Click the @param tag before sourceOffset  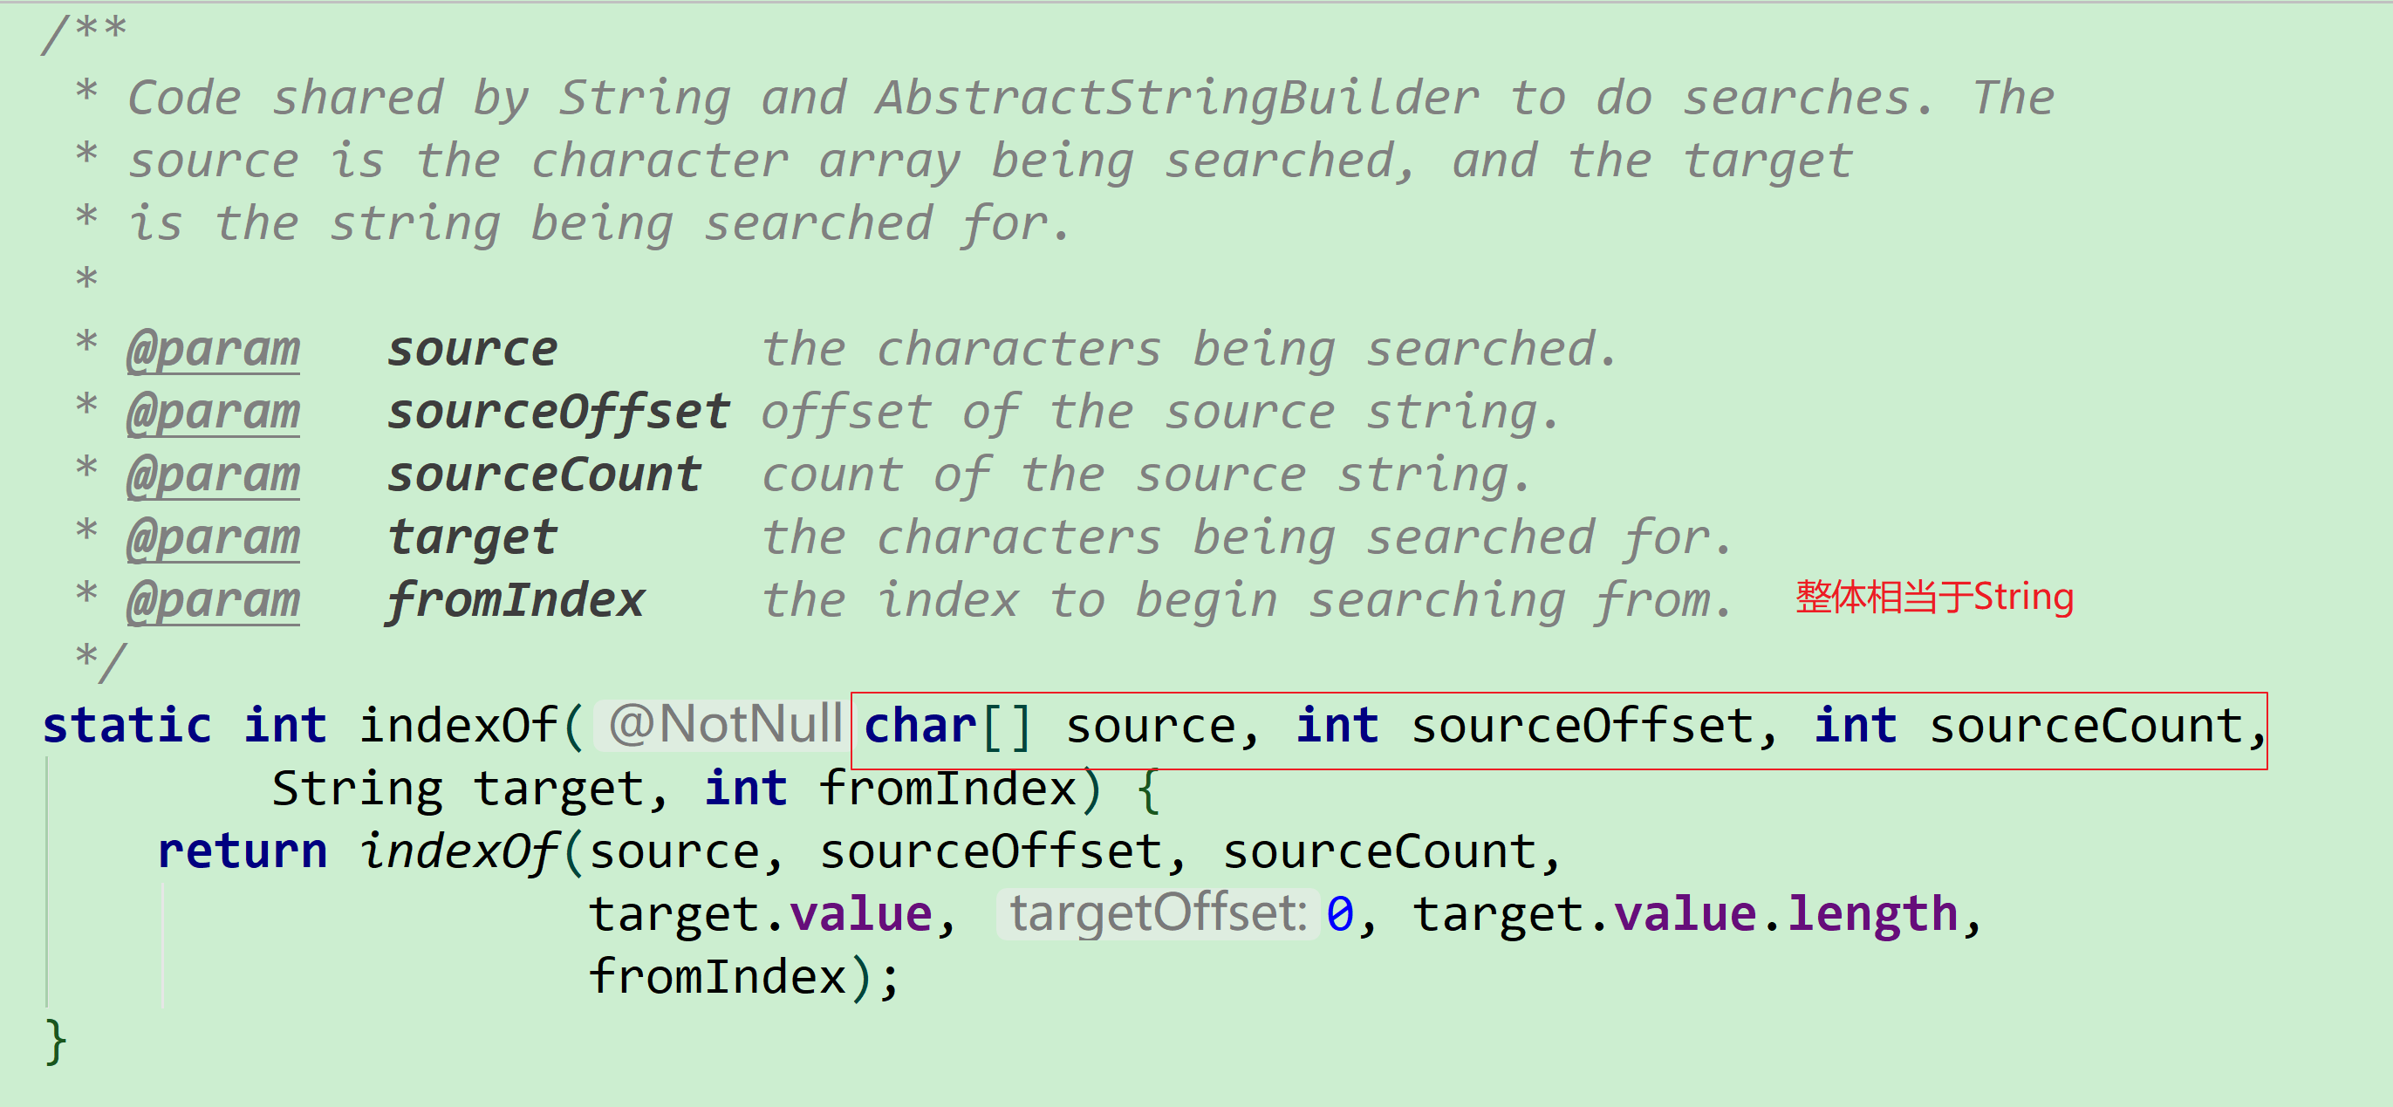(213, 413)
